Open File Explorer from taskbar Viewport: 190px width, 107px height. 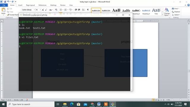tap(65, 104)
